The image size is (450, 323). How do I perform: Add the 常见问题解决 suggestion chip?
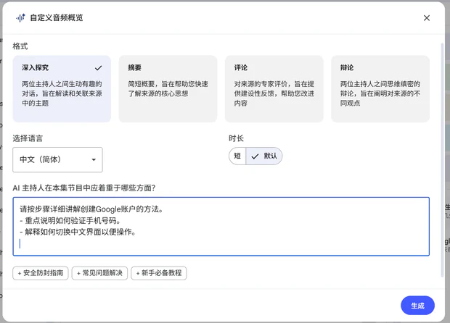pyautogui.click(x=99, y=273)
